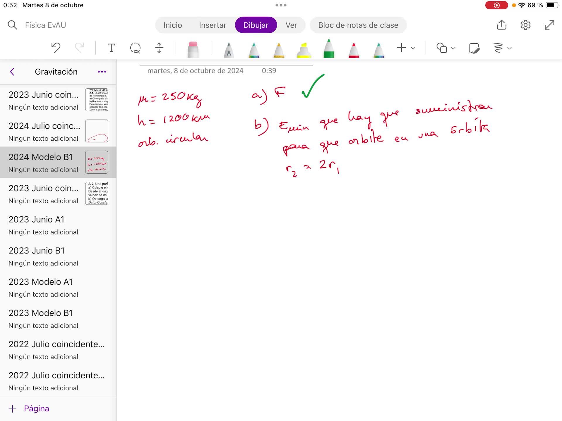Go back from Gravitación section

12,72
